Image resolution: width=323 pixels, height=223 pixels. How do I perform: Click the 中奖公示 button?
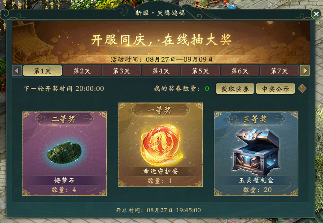pyautogui.click(x=275, y=89)
